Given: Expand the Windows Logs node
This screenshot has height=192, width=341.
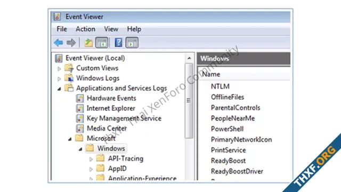Looking at the screenshot, I should (59, 79).
